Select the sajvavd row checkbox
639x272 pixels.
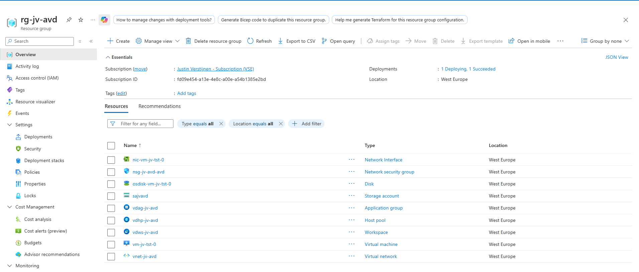click(111, 196)
